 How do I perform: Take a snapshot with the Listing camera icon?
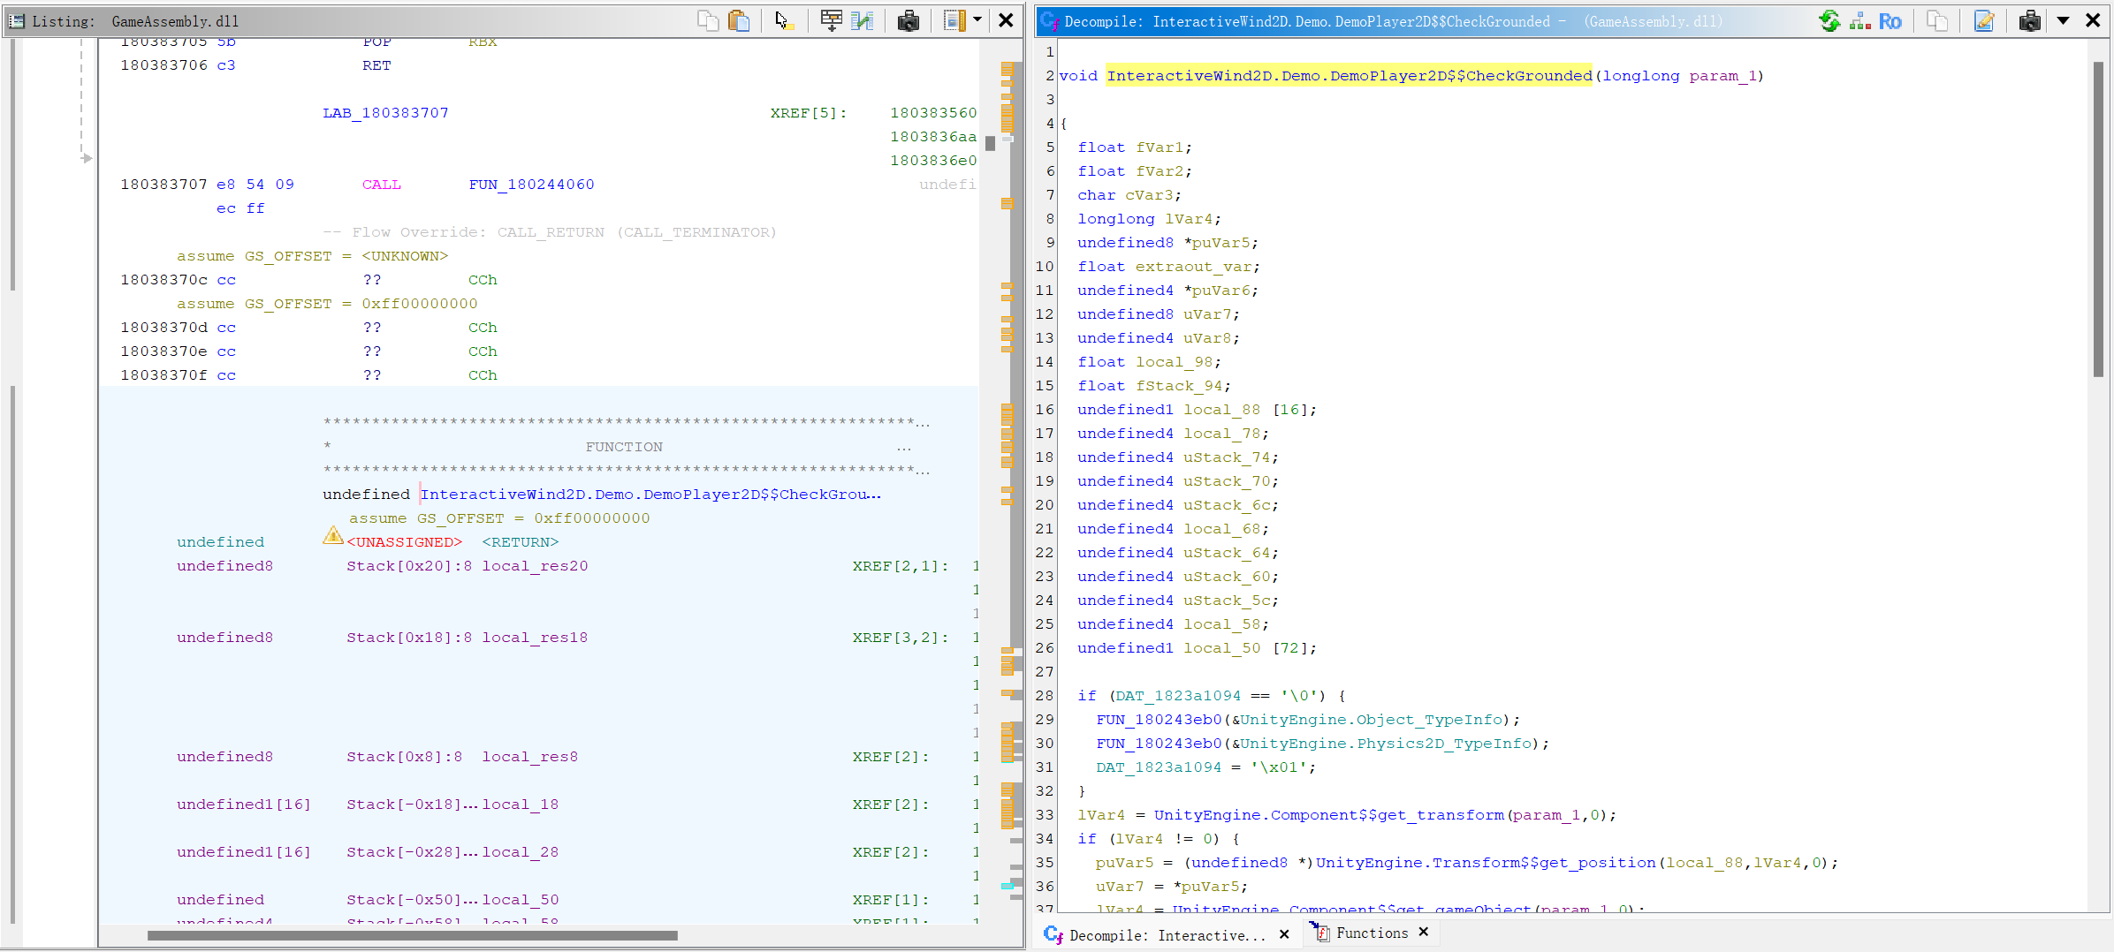(x=909, y=20)
